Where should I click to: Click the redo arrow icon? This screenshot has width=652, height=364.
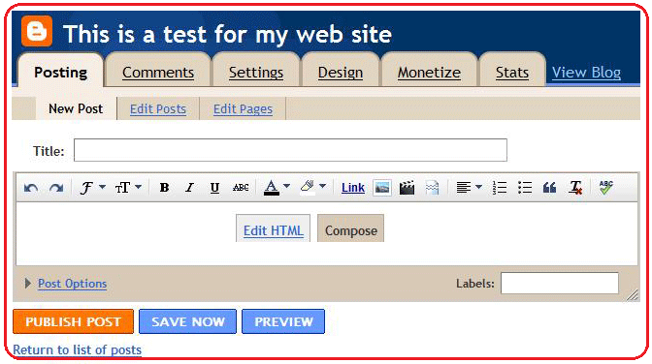click(x=56, y=188)
